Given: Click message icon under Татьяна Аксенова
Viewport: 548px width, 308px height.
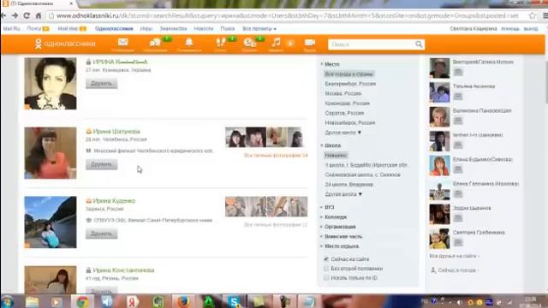Looking at the screenshot, I should click(458, 96).
